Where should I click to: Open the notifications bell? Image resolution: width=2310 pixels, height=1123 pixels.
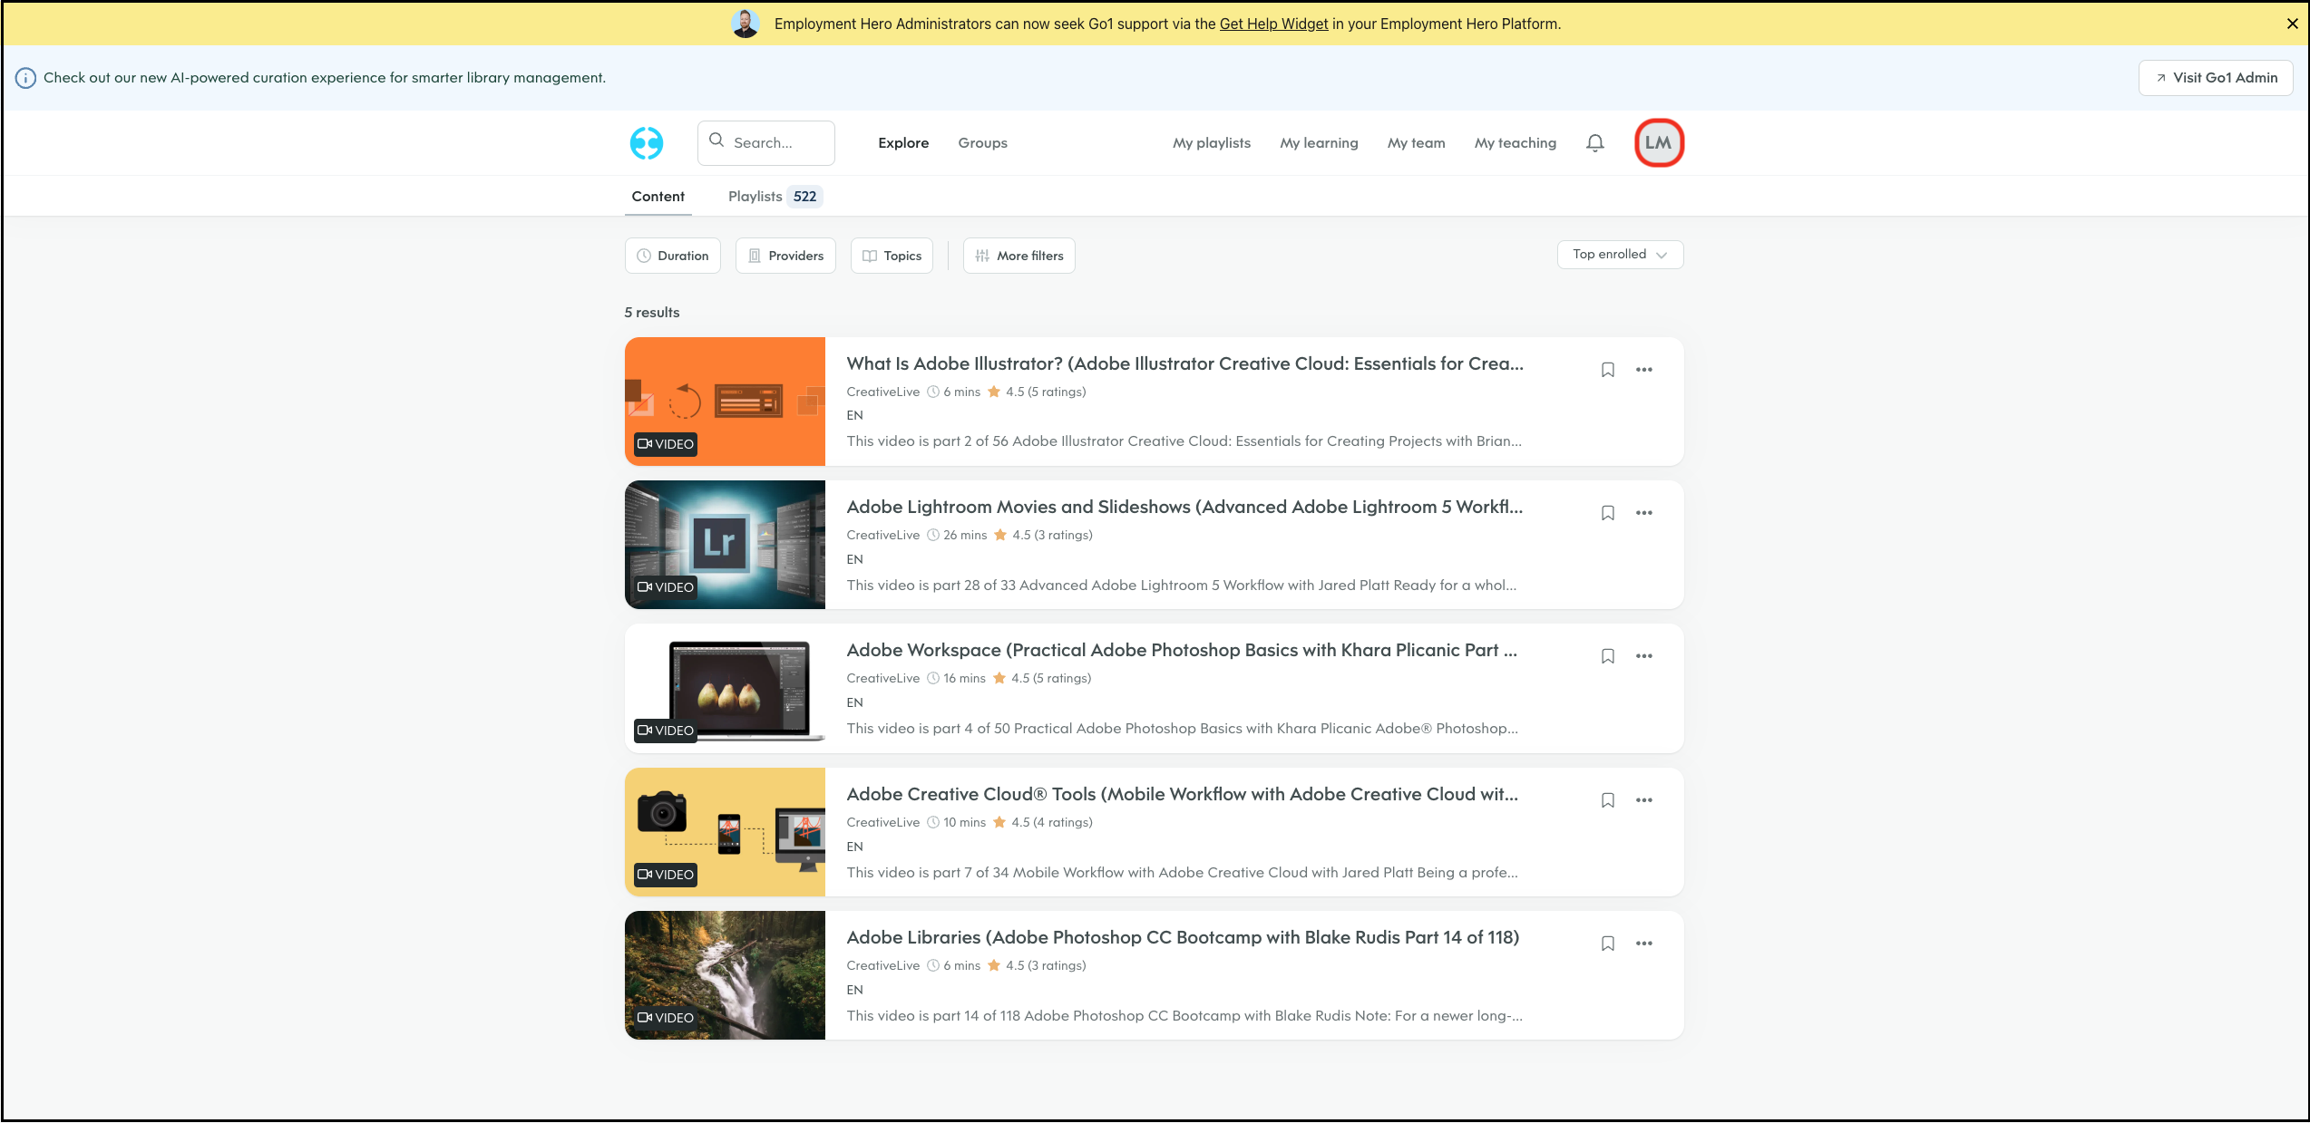pyautogui.click(x=1594, y=143)
